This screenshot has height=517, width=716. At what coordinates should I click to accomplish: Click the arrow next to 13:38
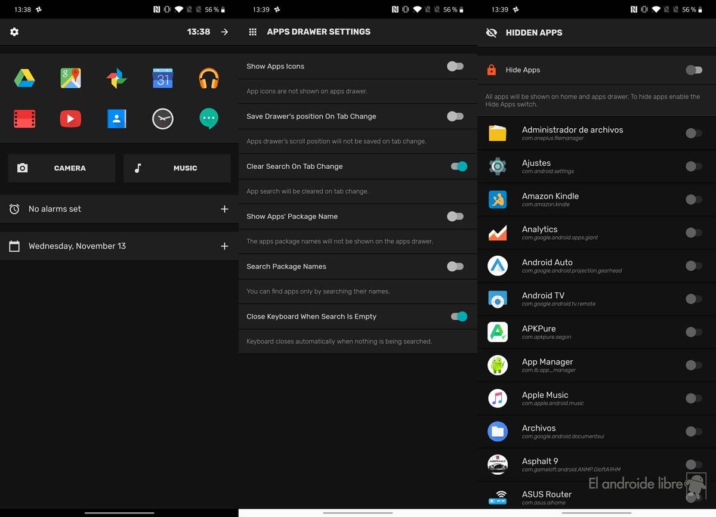pos(224,32)
